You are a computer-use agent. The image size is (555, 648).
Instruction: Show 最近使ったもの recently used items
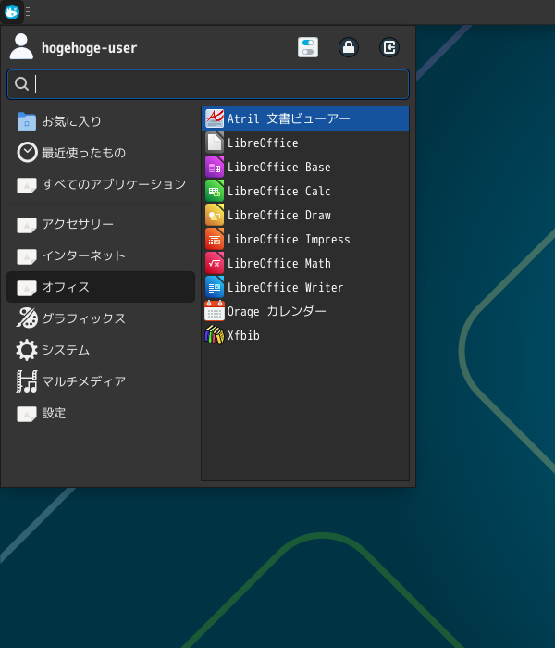pyautogui.click(x=83, y=153)
